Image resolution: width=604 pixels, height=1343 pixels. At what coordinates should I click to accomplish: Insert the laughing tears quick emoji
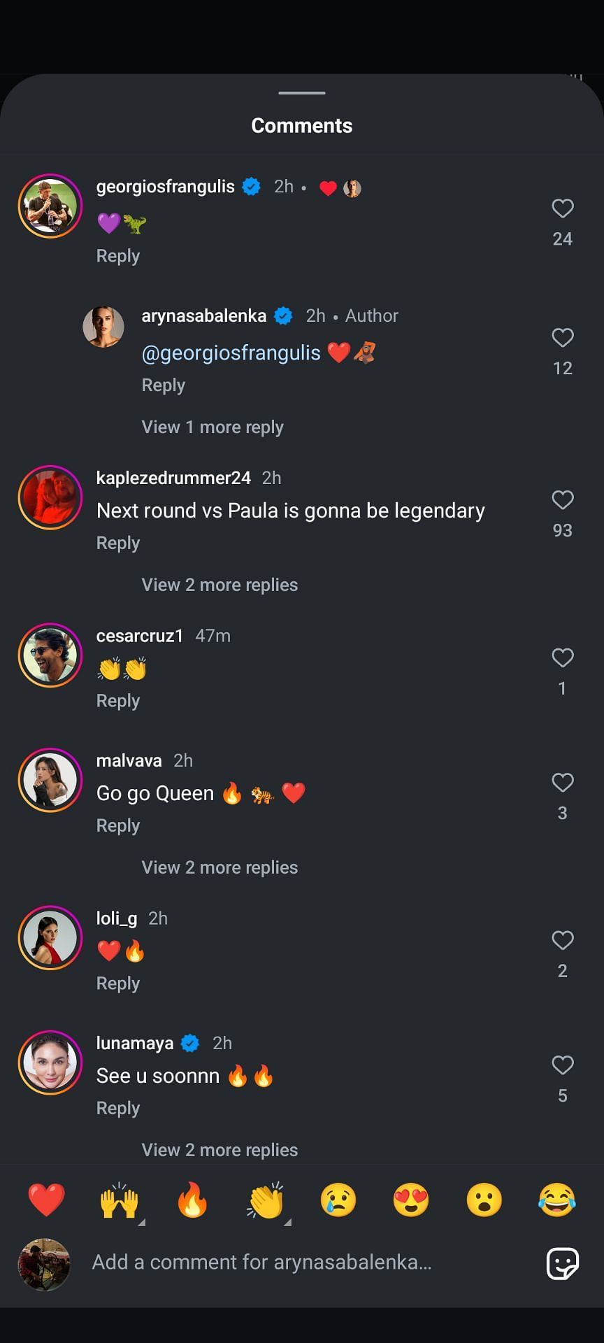(557, 1200)
